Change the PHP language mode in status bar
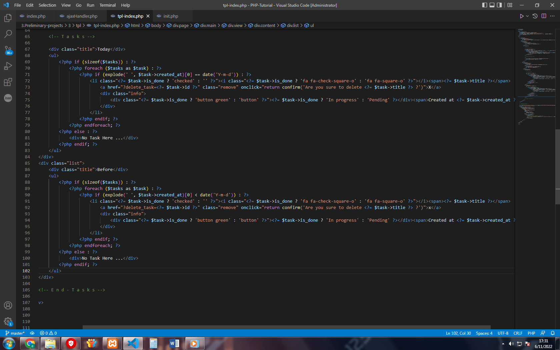560x350 pixels. (x=531, y=333)
